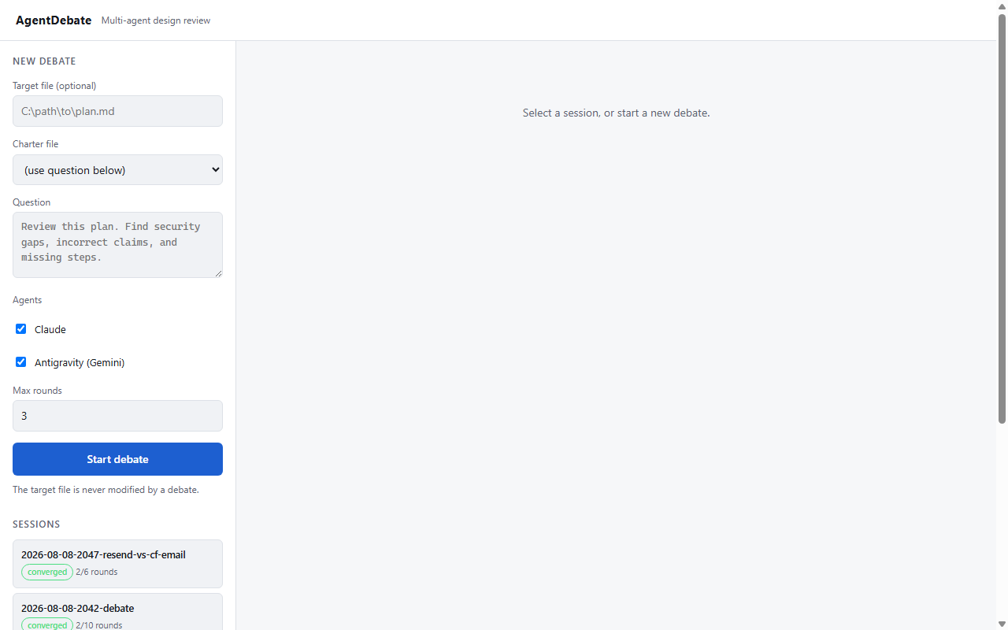This screenshot has height=630, width=1008.
Task: Click the "Target file (optional)" label
Action: point(54,86)
